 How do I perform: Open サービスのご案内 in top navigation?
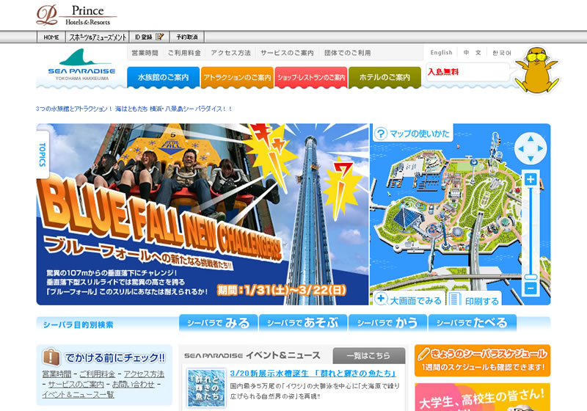287,53
